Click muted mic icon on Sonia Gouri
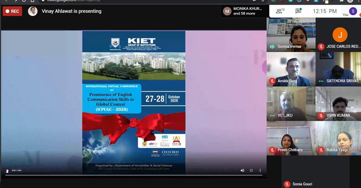This screenshot has width=361, height=188. click(x=287, y=184)
